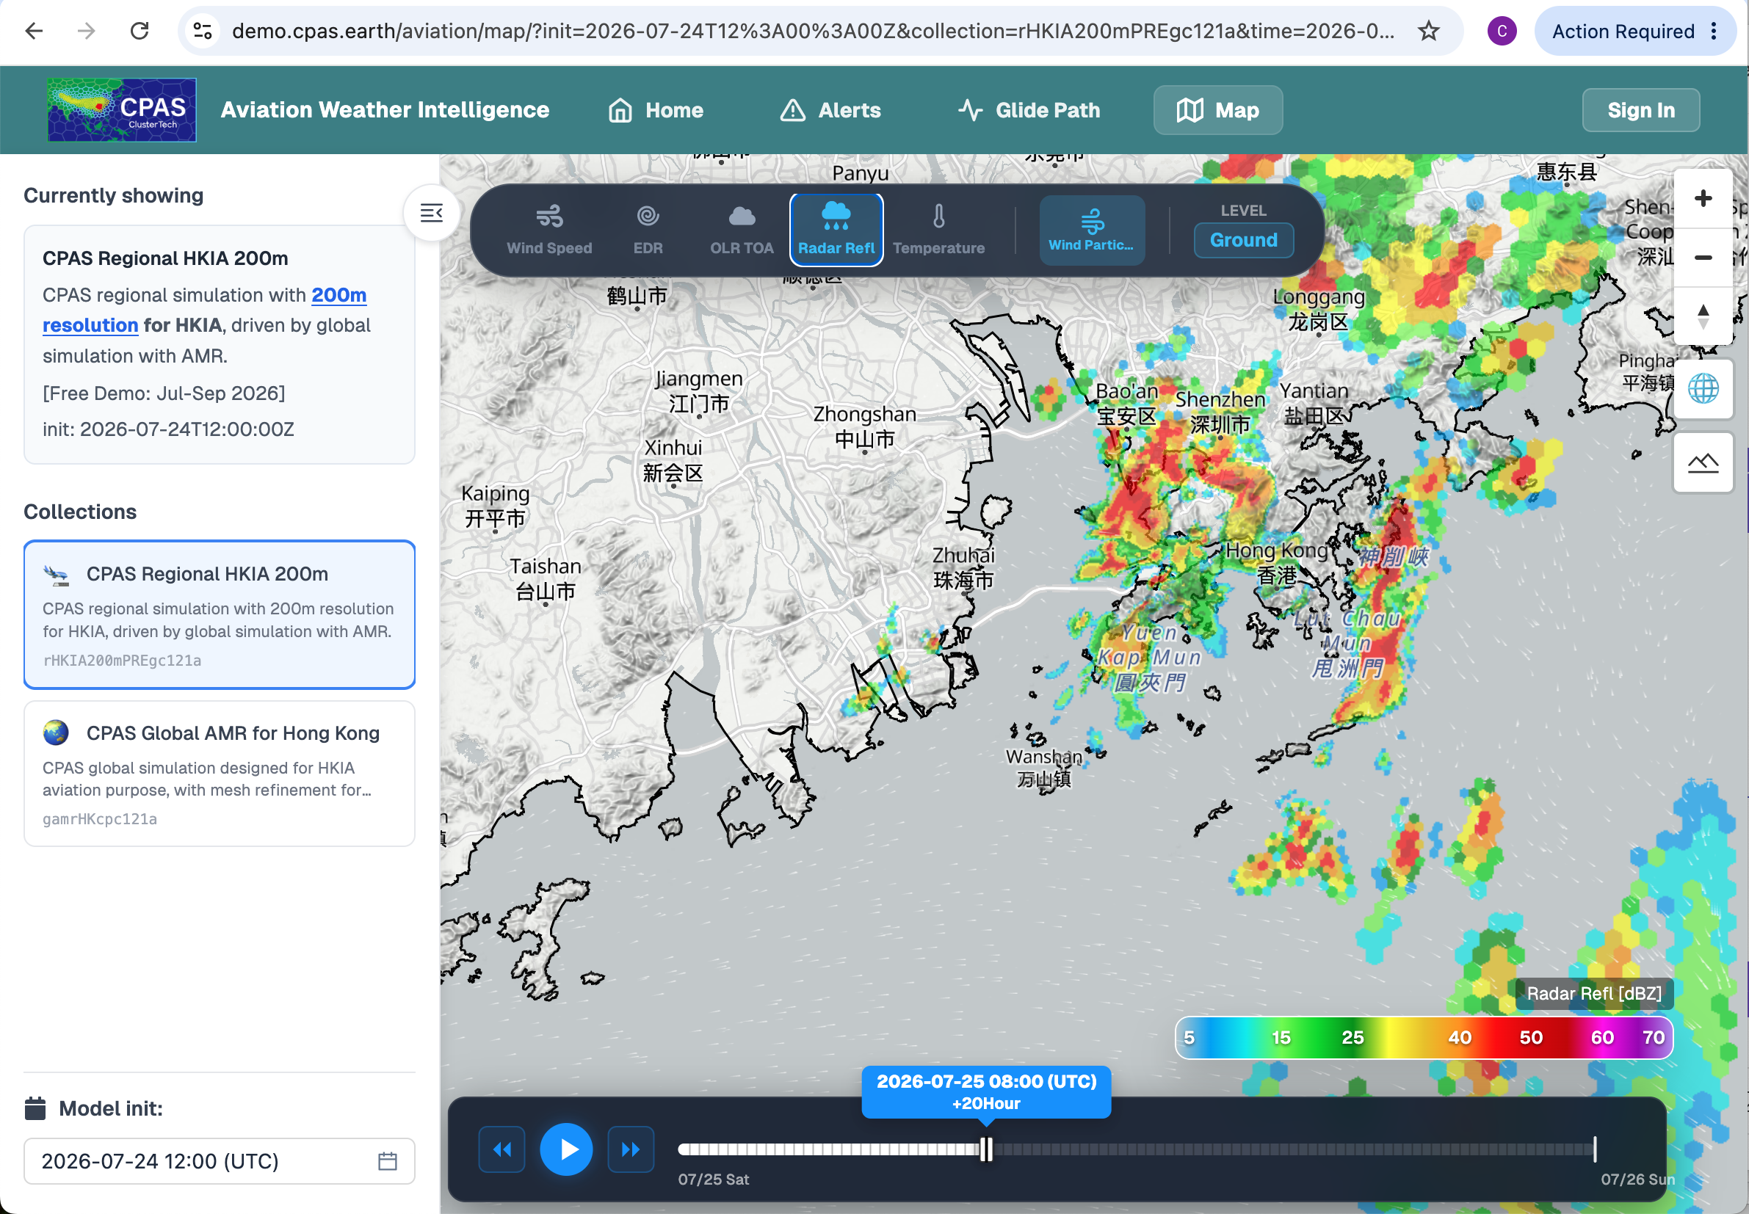Toggle globe projection view

[x=1703, y=389]
